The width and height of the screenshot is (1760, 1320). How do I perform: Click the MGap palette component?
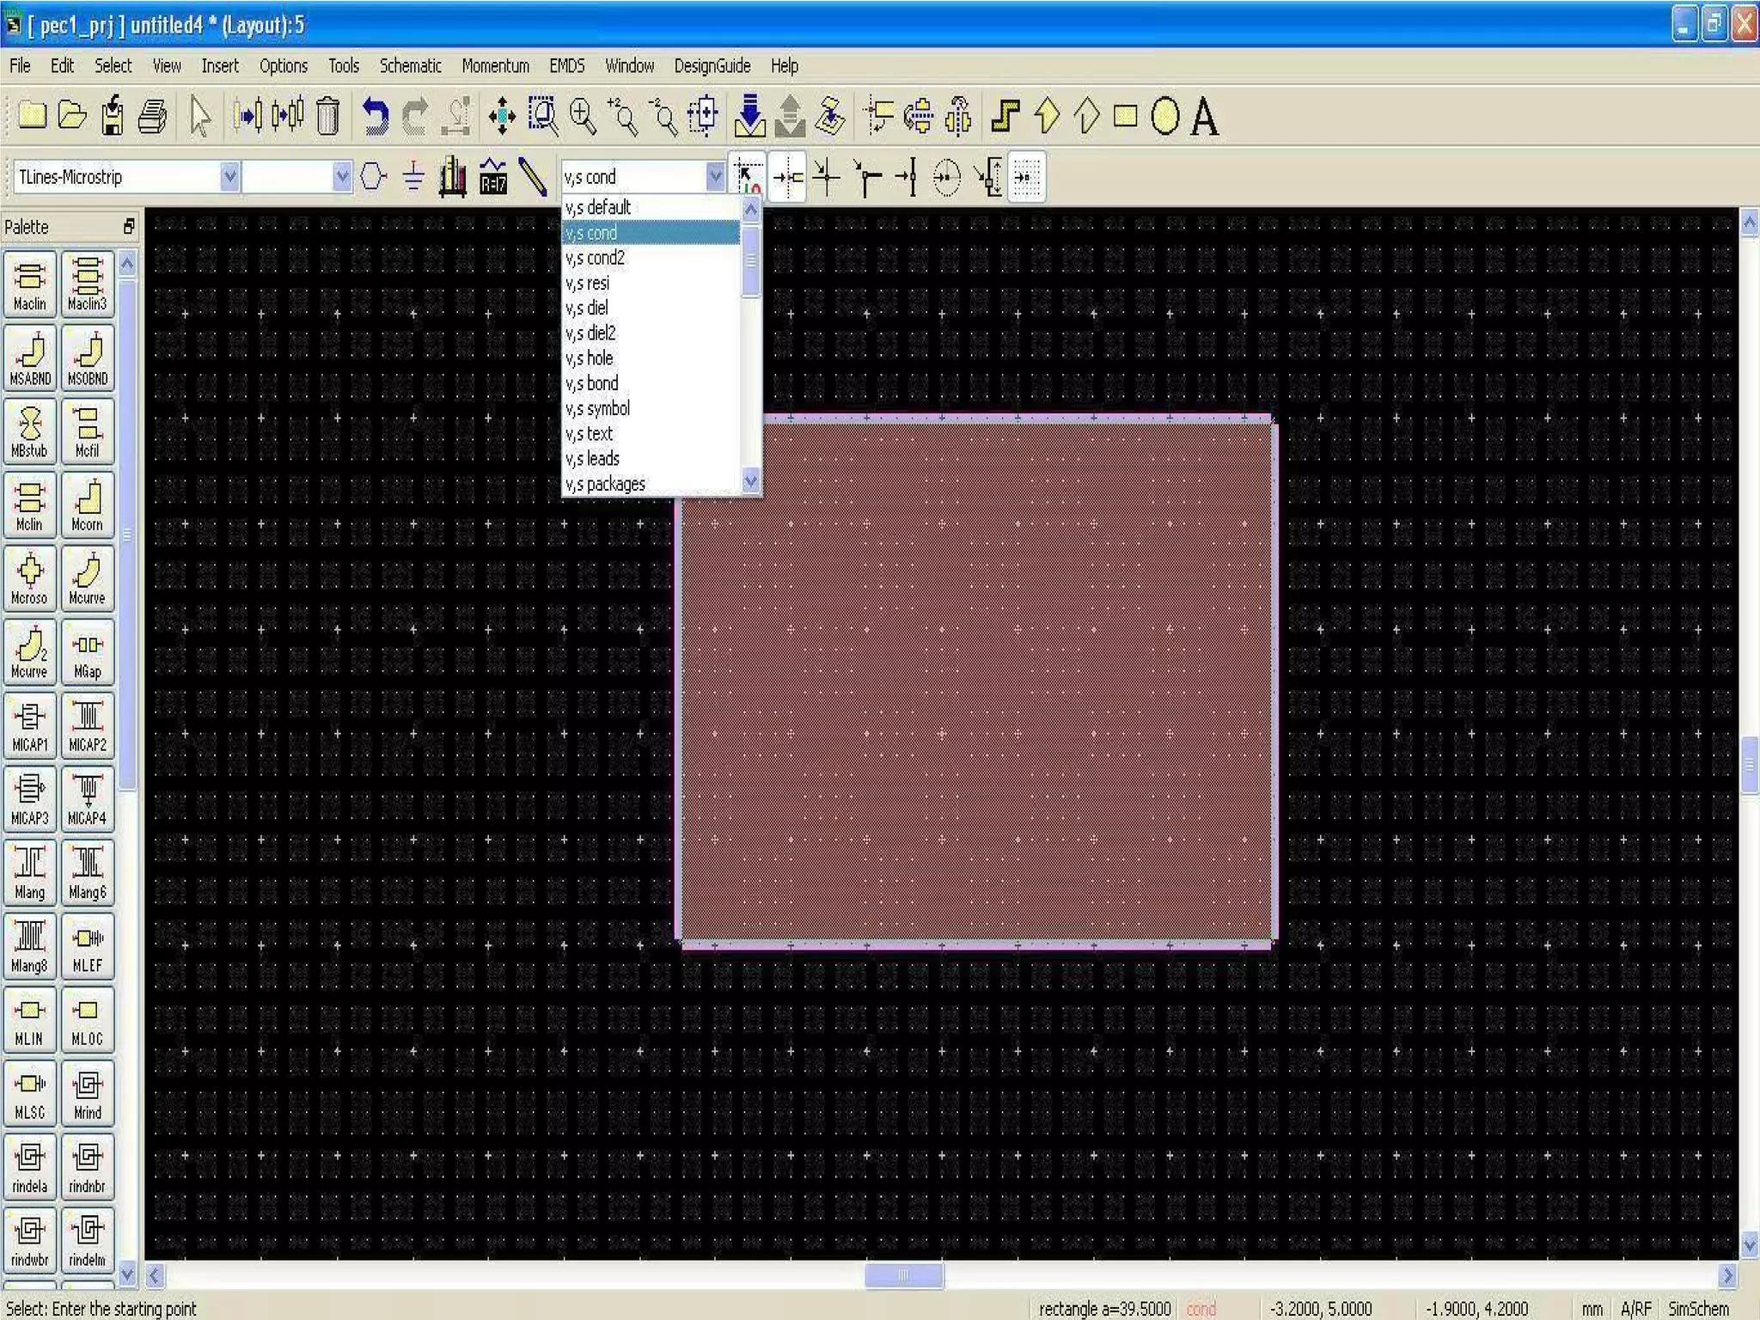coord(87,652)
